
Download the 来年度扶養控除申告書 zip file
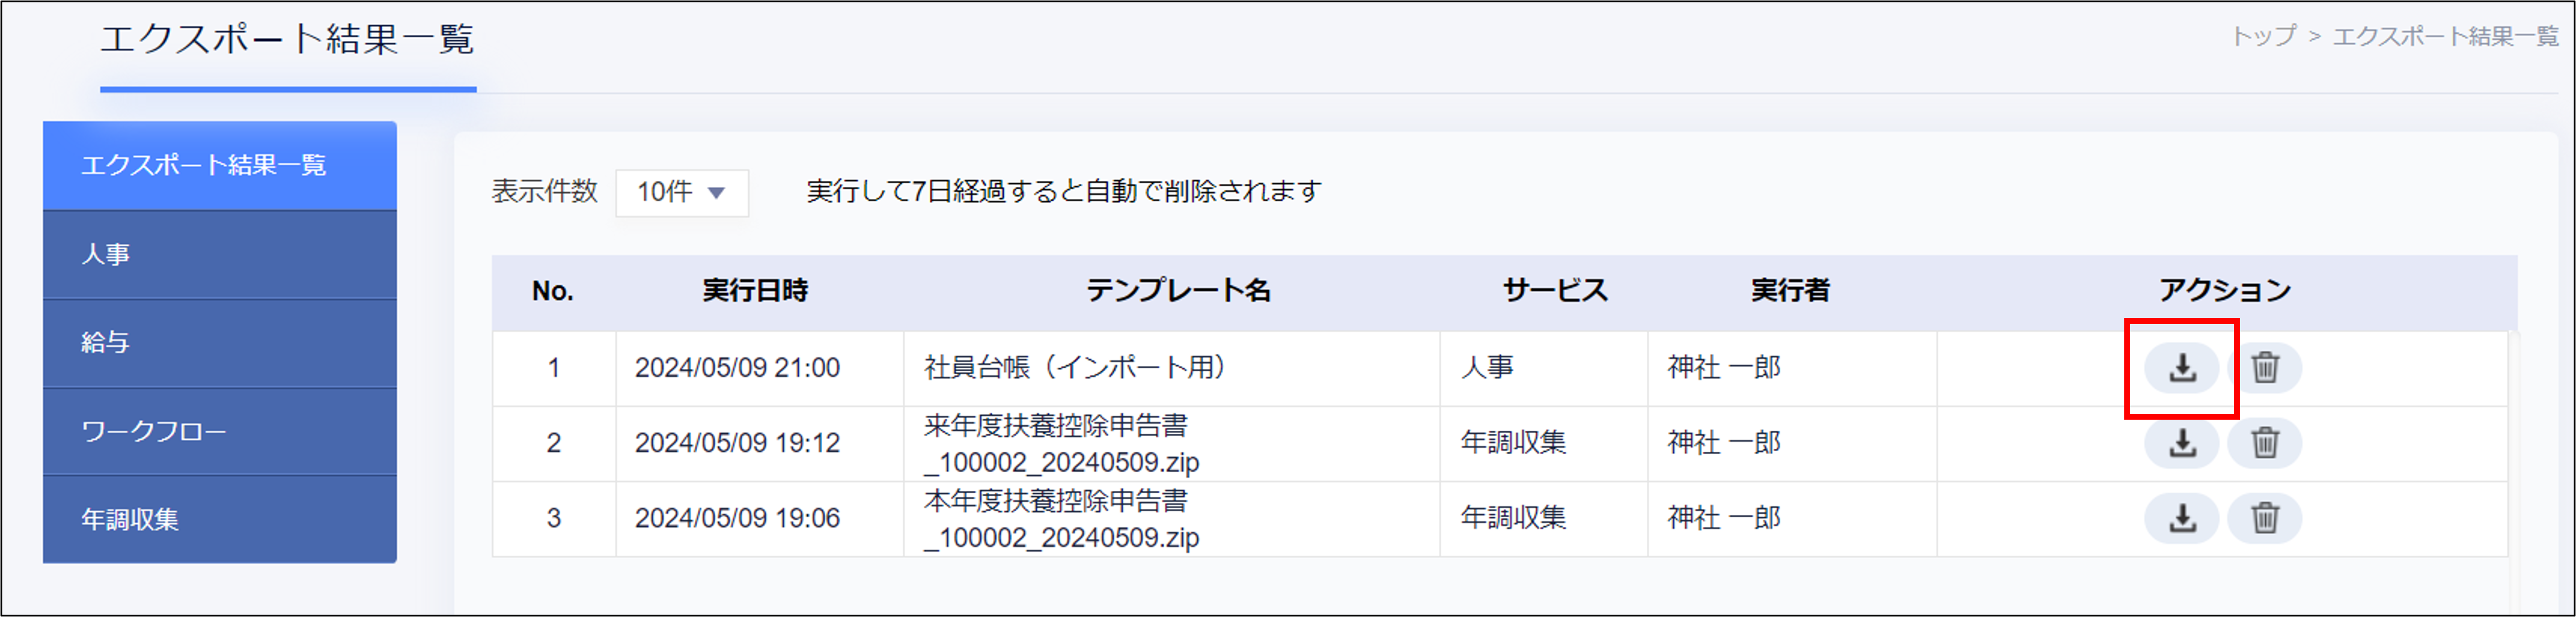[x=2183, y=443]
